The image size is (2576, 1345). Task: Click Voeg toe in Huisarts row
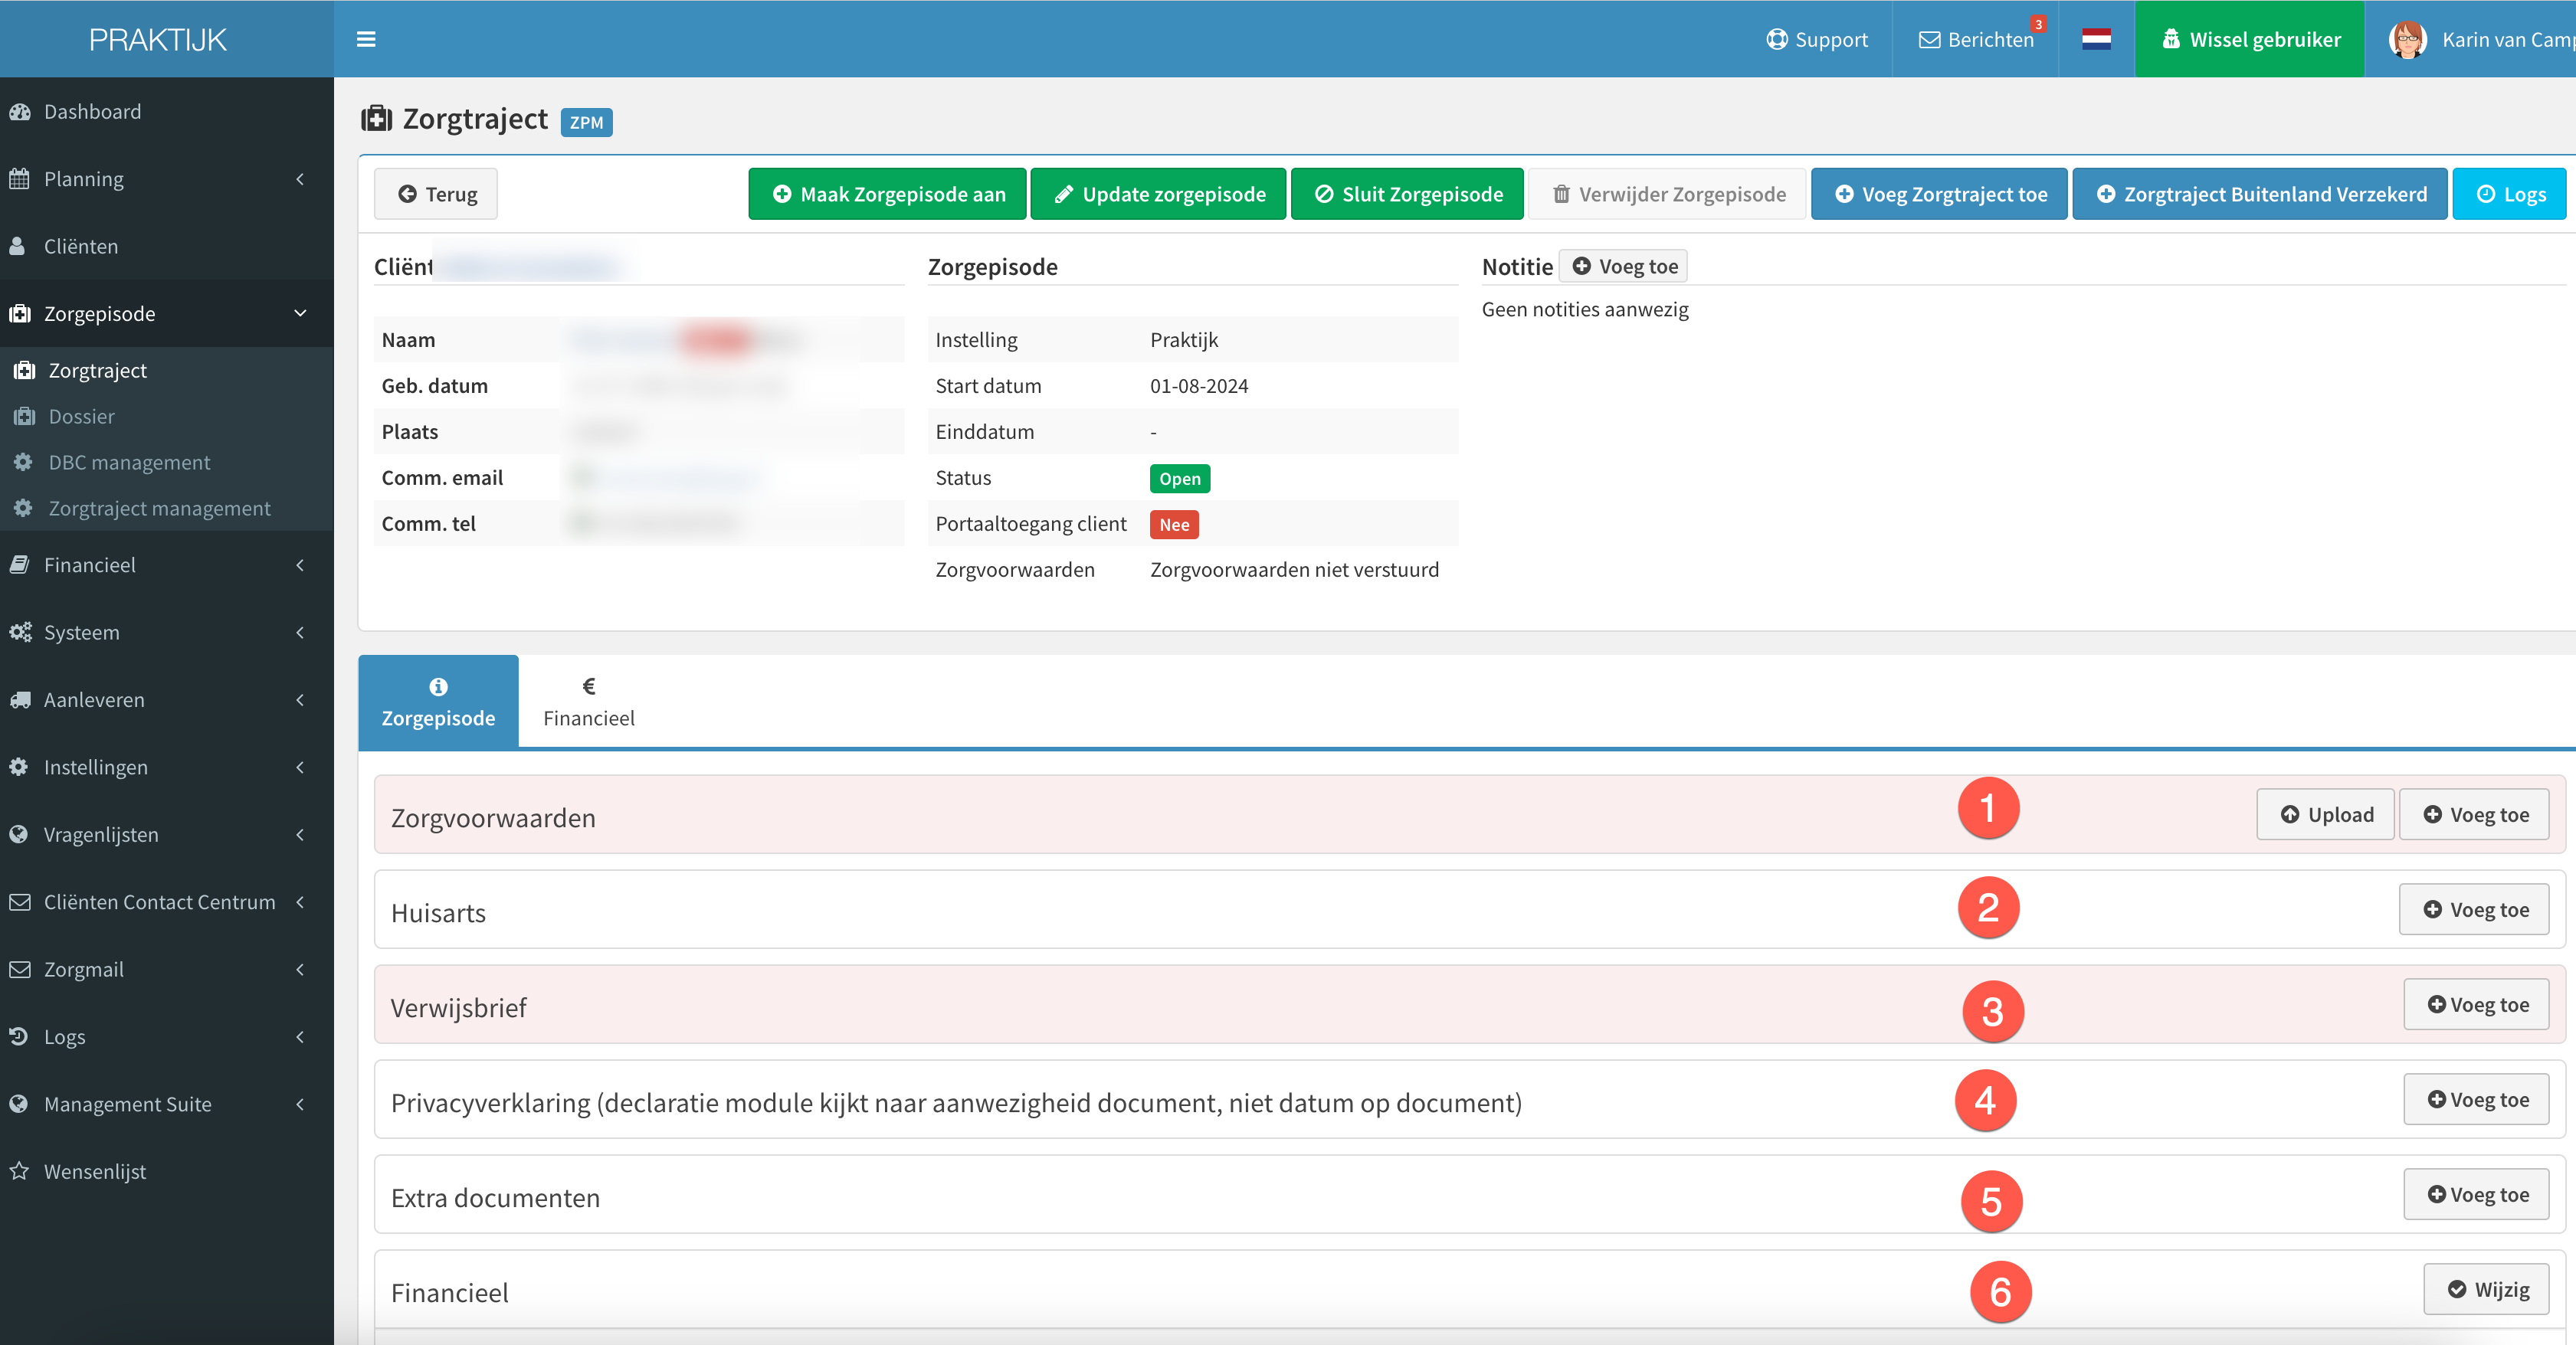coord(2474,909)
